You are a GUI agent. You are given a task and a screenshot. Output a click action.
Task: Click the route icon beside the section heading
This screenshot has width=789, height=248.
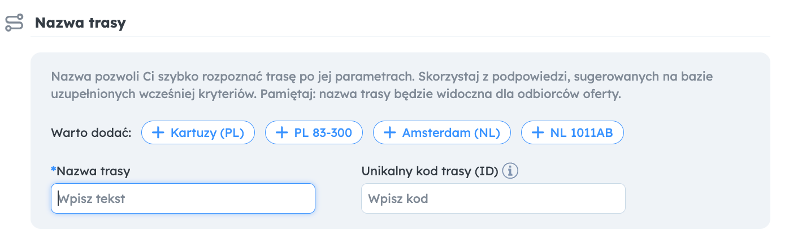point(14,23)
